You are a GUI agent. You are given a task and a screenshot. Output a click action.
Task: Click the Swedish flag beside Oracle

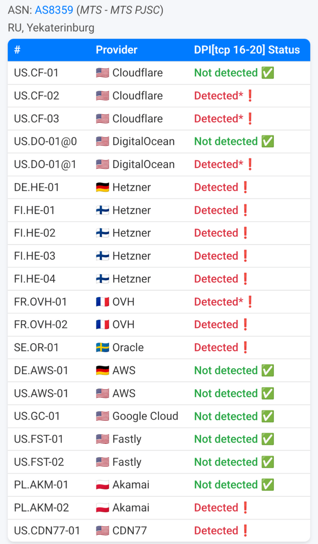click(x=102, y=348)
